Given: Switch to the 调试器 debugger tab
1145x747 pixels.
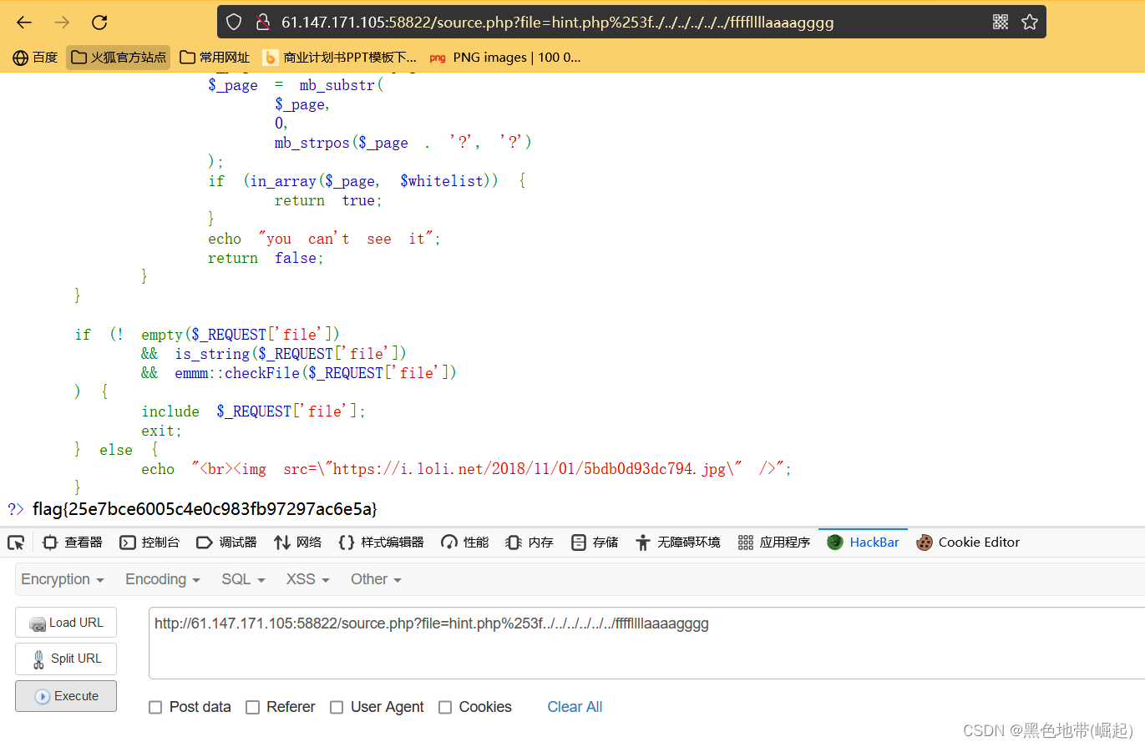Looking at the screenshot, I should coord(226,543).
